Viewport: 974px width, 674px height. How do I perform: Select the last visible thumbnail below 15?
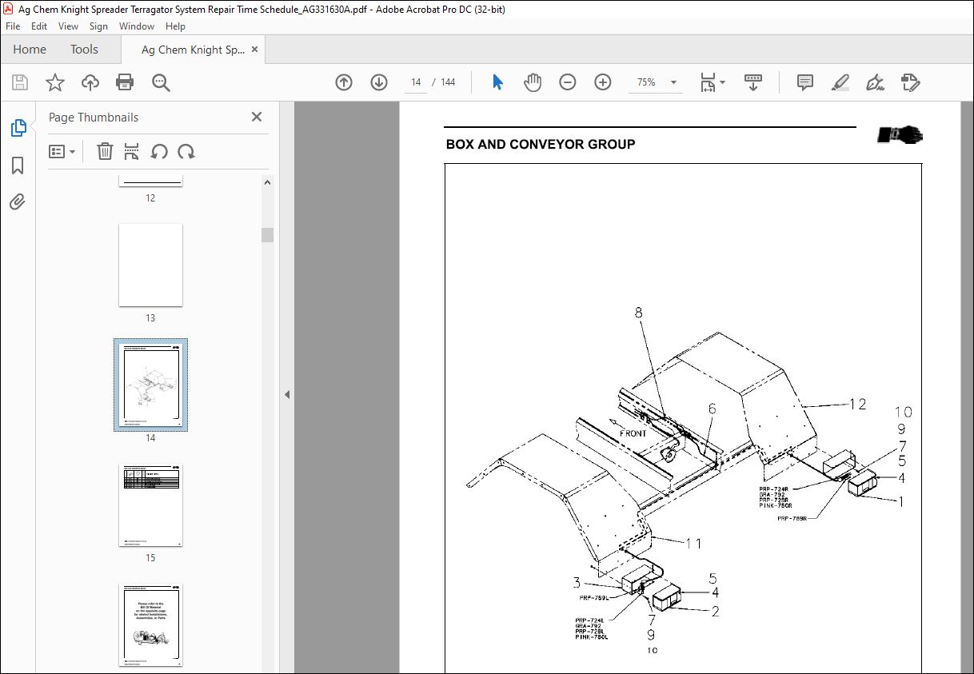[x=150, y=624]
